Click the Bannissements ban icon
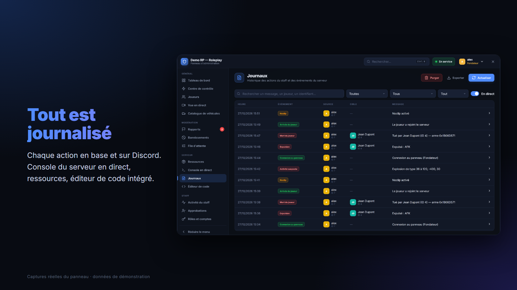 [184, 138]
